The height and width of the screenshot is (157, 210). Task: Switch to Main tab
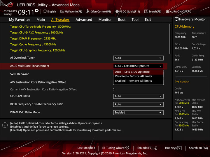pyautogui.click(x=41, y=20)
